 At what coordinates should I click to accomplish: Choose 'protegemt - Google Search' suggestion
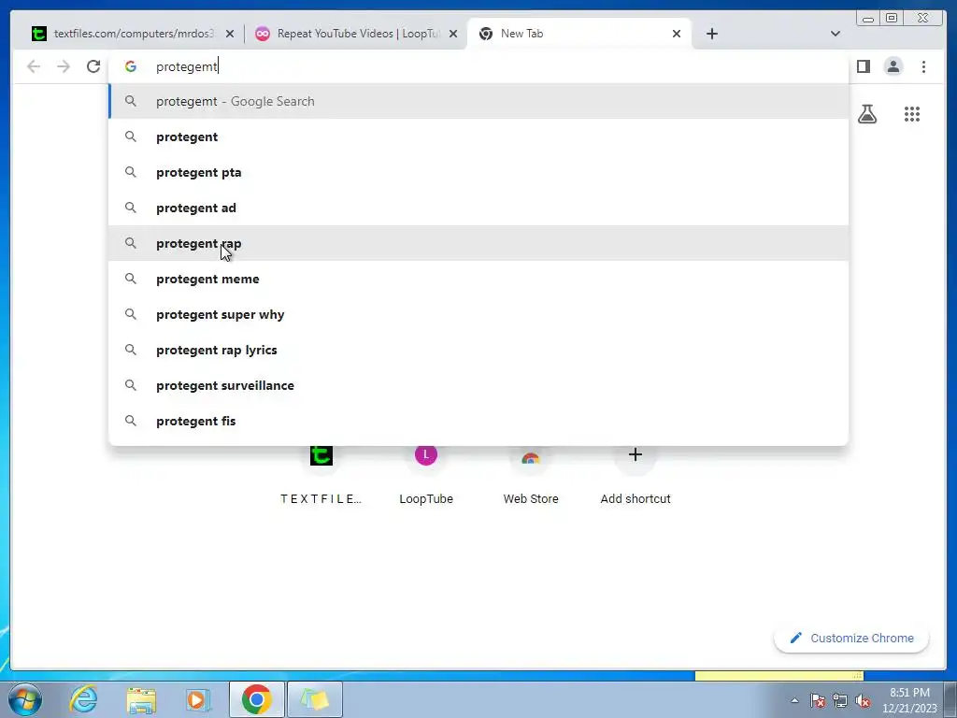click(478, 101)
